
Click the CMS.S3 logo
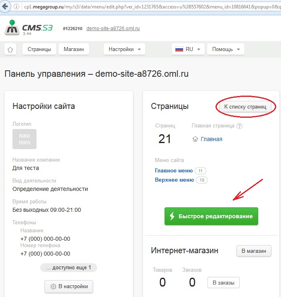point(29,28)
